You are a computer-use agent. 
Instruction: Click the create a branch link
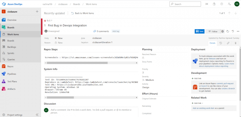(228, 88)
